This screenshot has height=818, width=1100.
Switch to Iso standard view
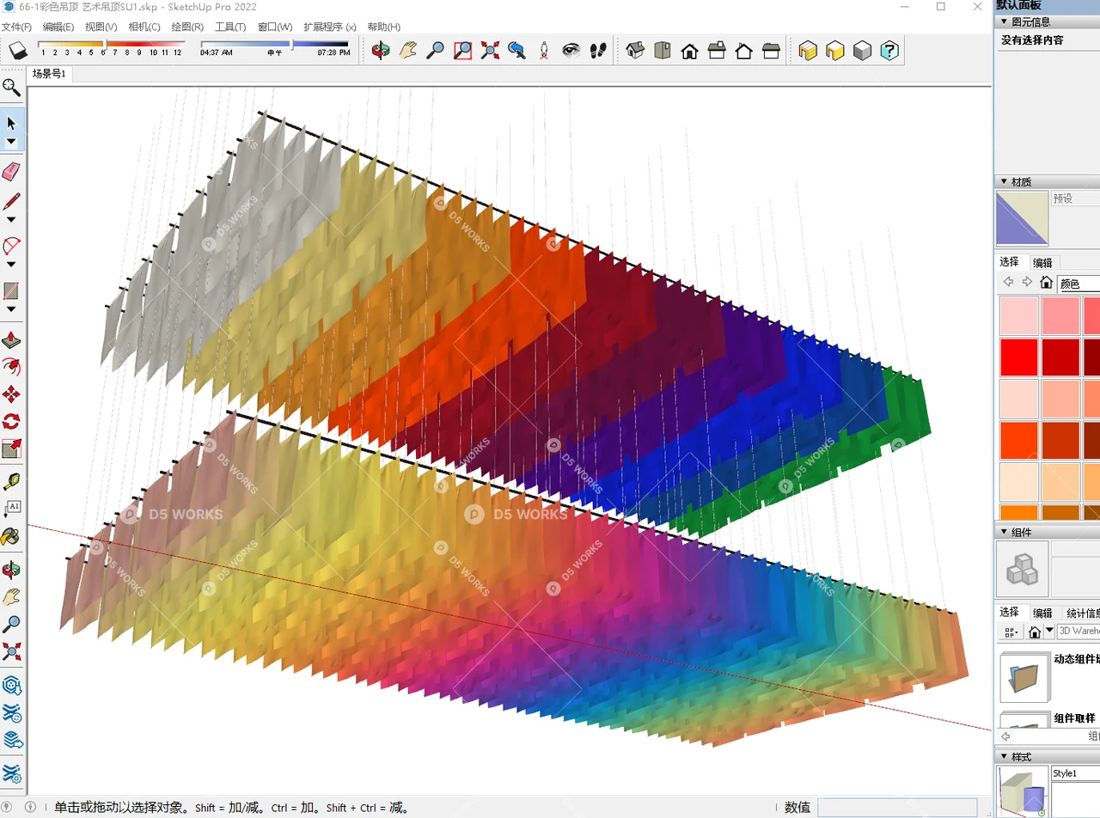pyautogui.click(x=635, y=51)
